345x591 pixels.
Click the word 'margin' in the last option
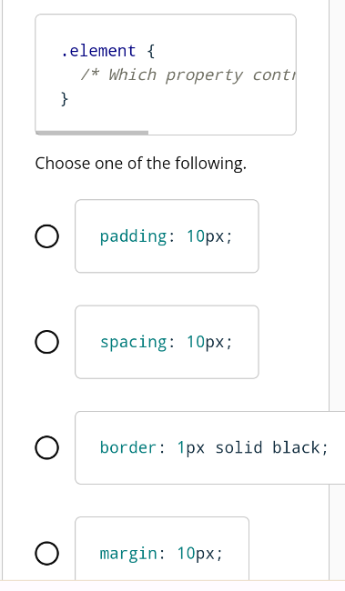(128, 554)
